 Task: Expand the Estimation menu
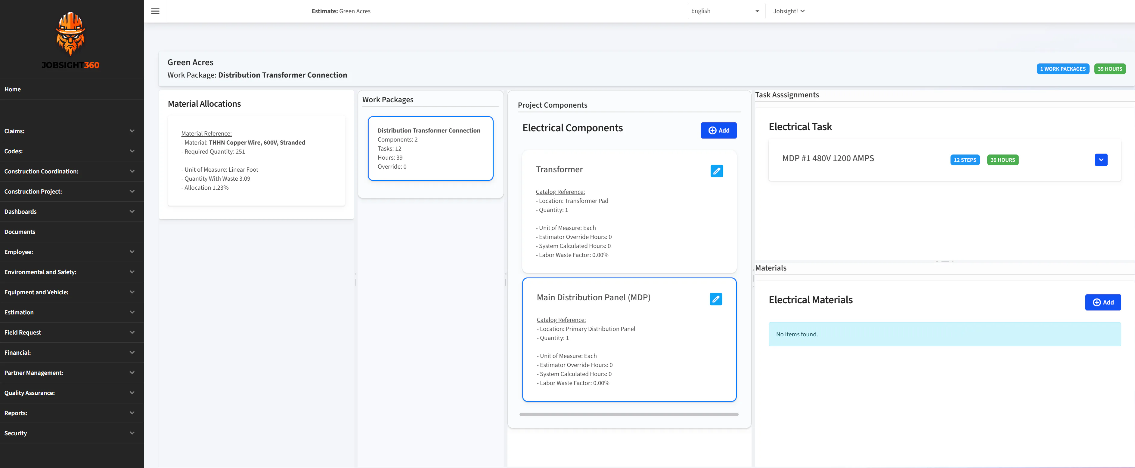[72, 312]
